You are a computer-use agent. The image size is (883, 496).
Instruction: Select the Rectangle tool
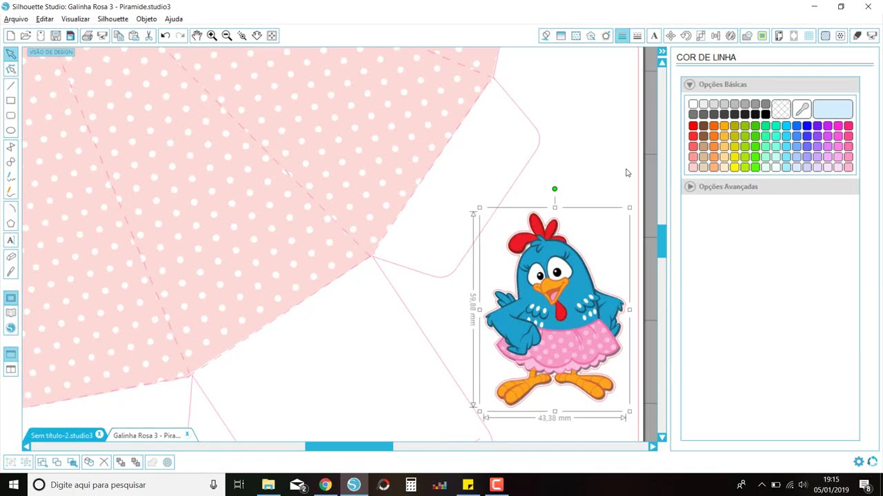[x=10, y=101]
